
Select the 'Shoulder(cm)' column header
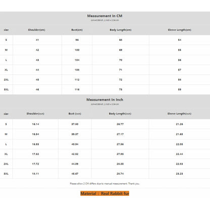36,30
